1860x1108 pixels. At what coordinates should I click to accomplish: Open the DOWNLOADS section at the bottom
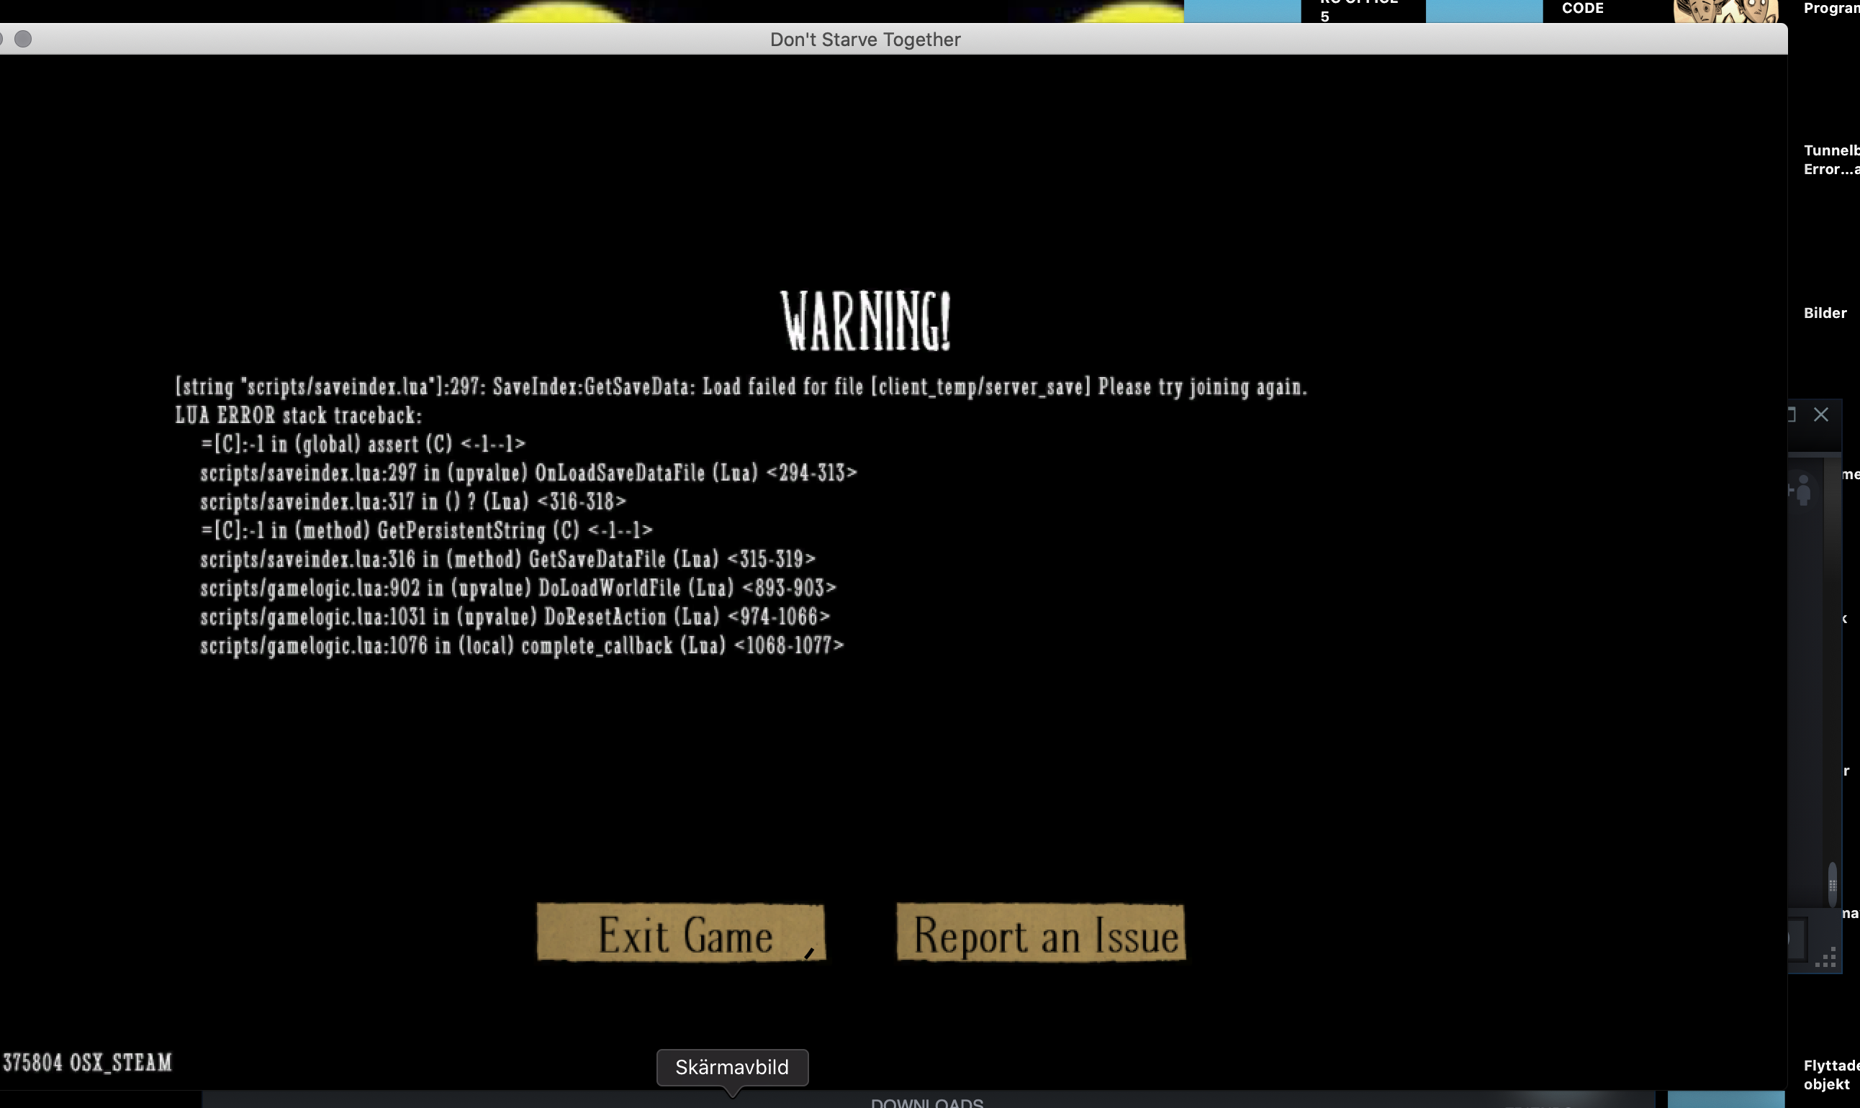tap(926, 1102)
